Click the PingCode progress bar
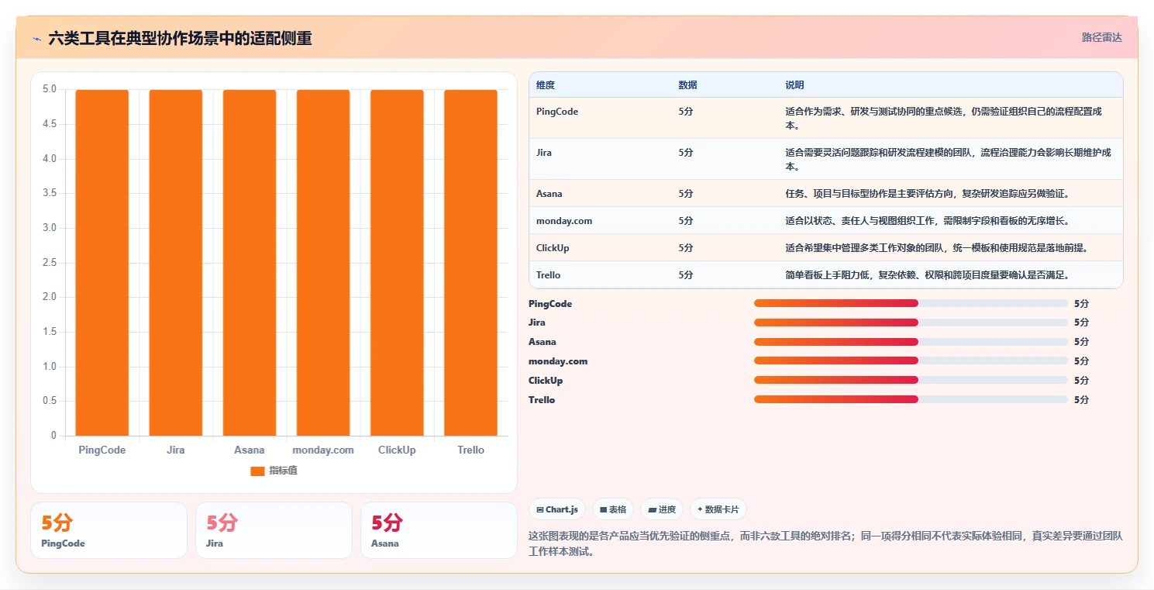Viewport: 1154px width, 590px height. coord(911,303)
